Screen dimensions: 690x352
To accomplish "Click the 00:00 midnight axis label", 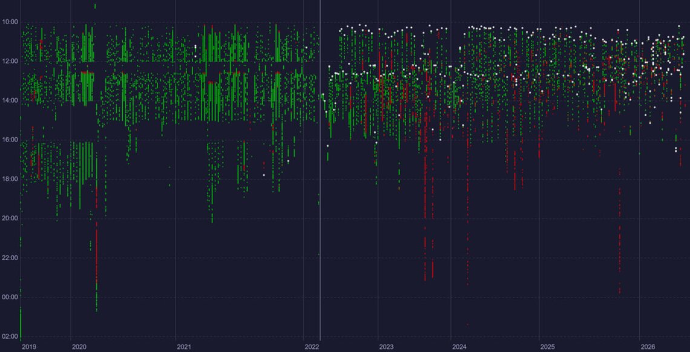I will (10, 297).
